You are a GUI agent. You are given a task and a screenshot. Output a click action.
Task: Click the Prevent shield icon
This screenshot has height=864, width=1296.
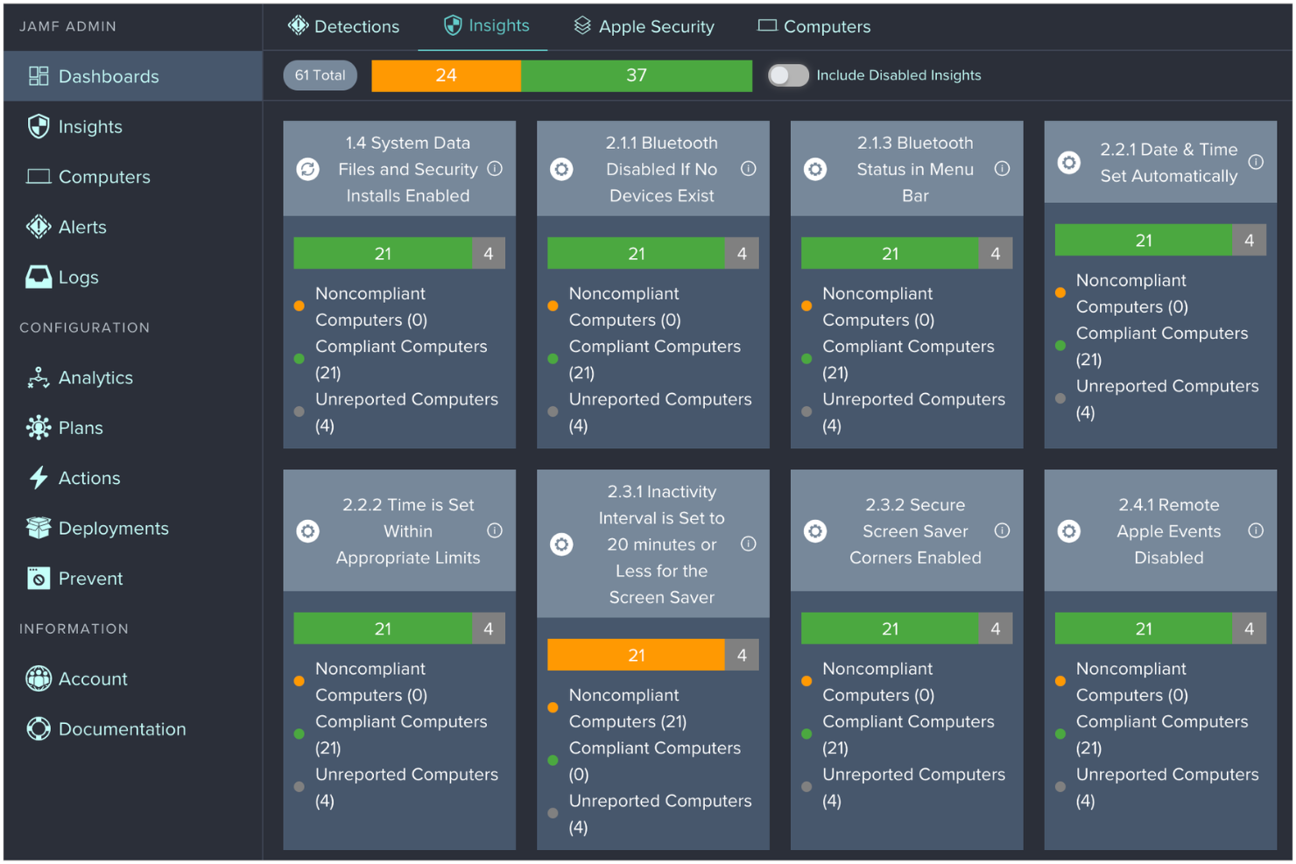(x=39, y=578)
